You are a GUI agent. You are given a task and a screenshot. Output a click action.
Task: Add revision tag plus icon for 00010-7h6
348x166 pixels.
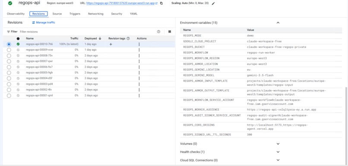point(111,44)
